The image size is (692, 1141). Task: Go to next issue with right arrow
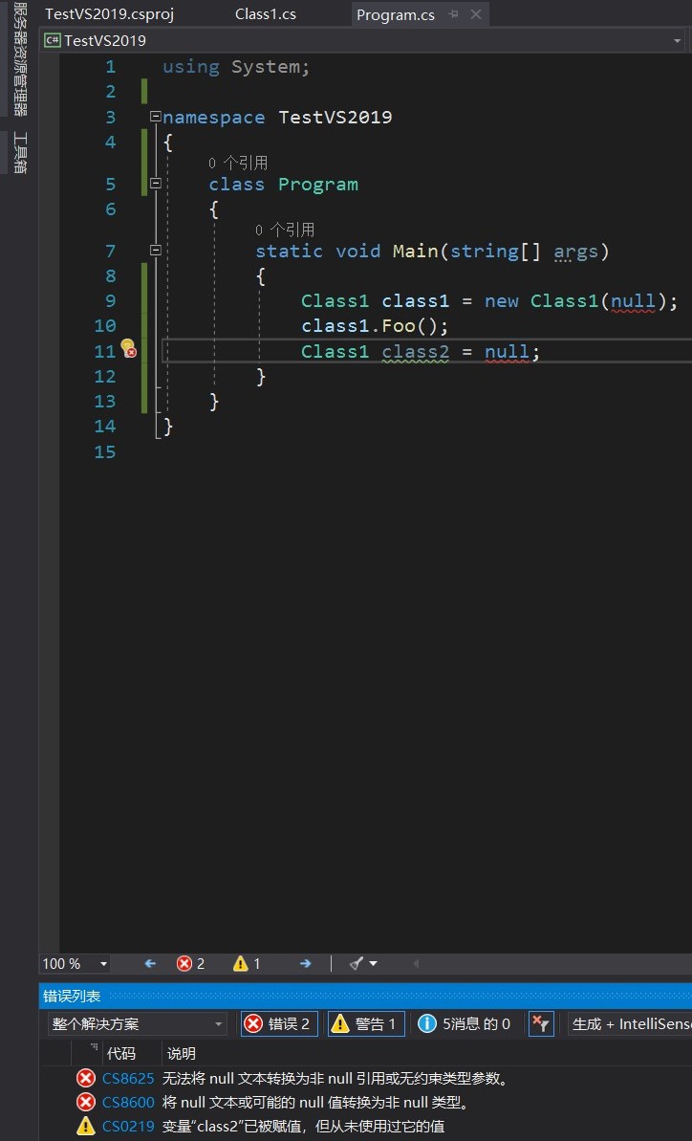(x=305, y=964)
